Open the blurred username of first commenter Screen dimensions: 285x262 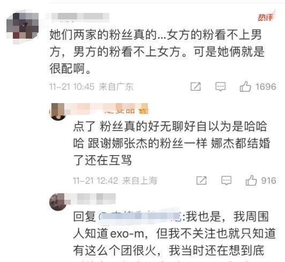[77, 17]
